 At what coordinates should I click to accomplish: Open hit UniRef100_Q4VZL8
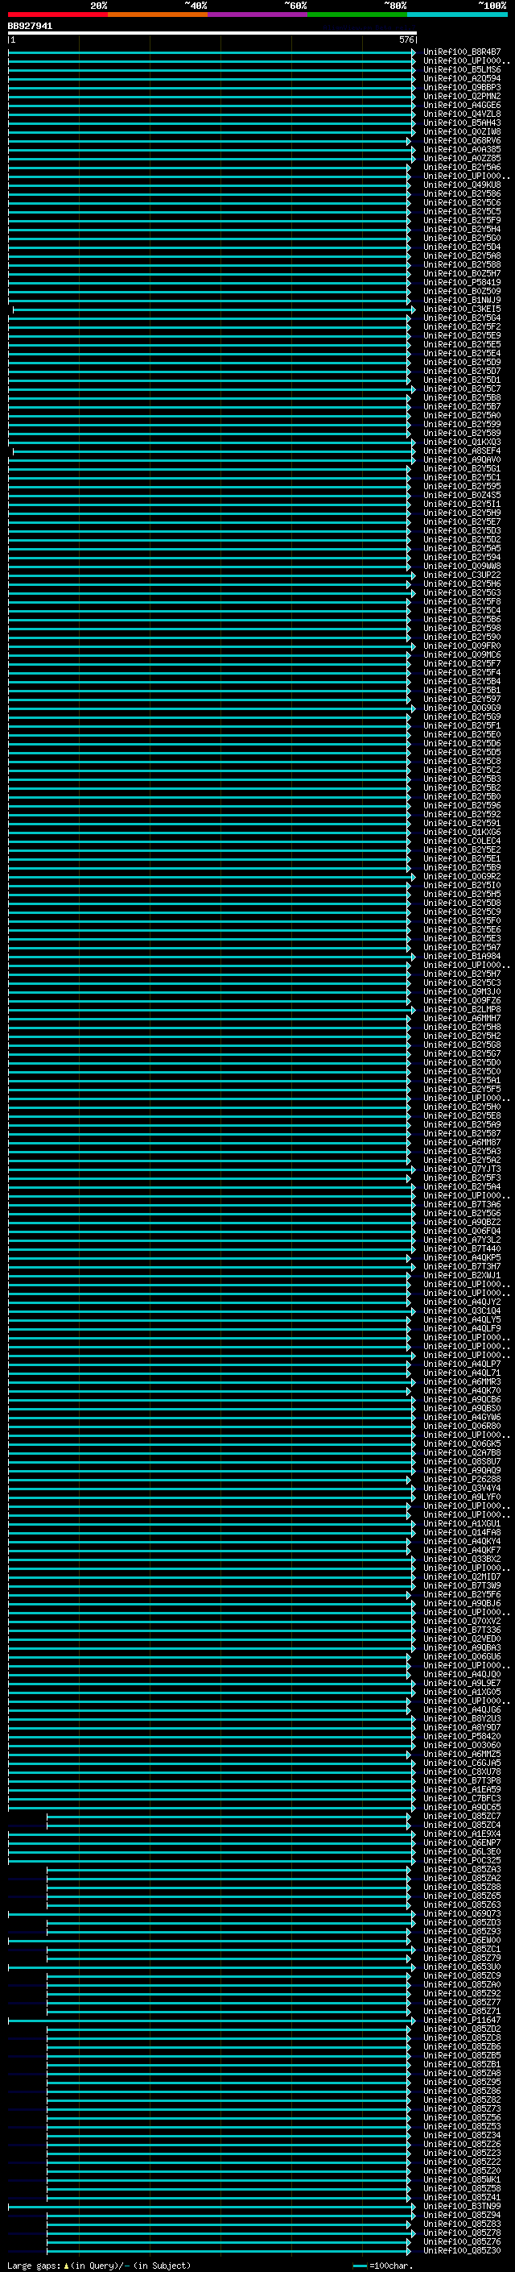pos(462,114)
